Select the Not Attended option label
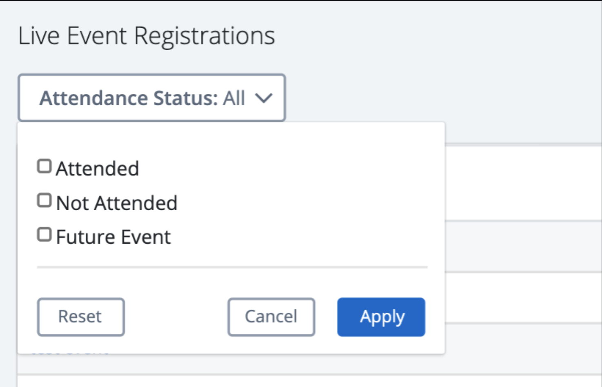Image resolution: width=602 pixels, height=387 pixels. (117, 203)
